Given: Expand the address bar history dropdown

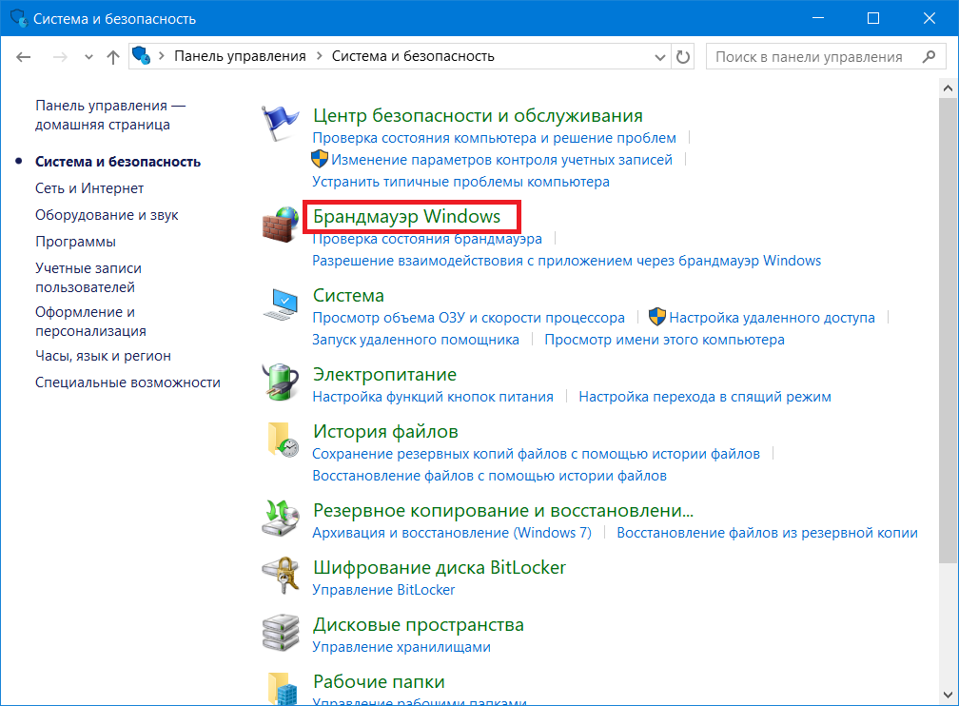Looking at the screenshot, I should click(660, 57).
